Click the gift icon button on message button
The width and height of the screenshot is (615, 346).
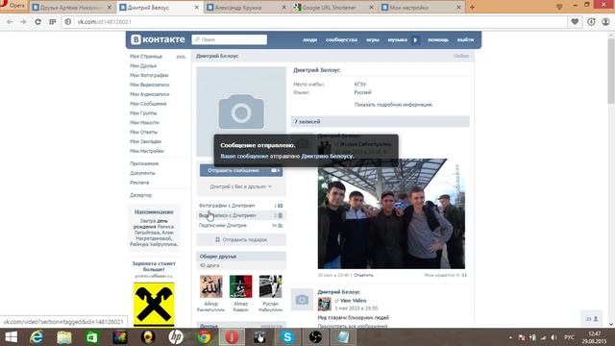[x=276, y=171]
